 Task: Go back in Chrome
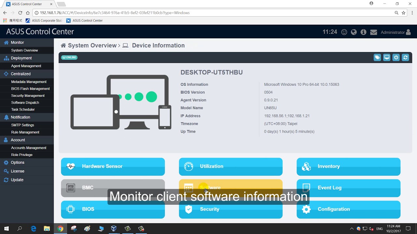coord(5,13)
